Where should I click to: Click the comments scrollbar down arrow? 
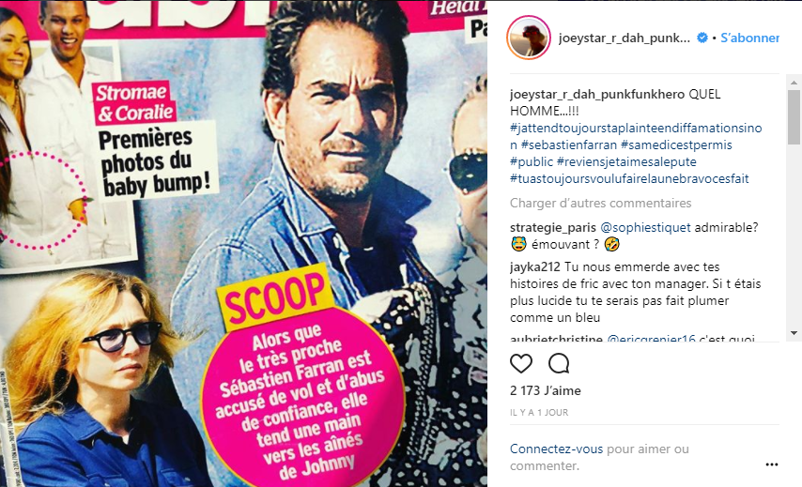click(x=794, y=333)
